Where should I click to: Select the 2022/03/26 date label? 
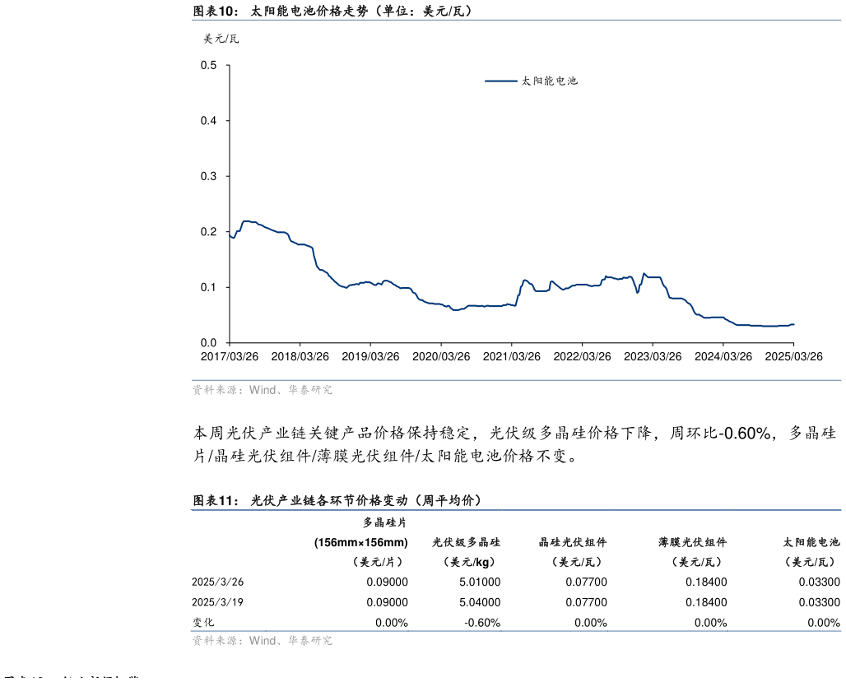(x=582, y=356)
